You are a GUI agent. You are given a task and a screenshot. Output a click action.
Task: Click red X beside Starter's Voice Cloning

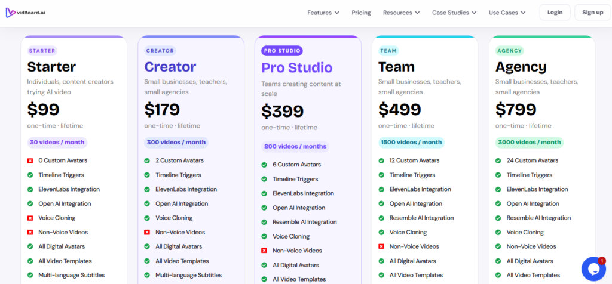(x=30, y=218)
